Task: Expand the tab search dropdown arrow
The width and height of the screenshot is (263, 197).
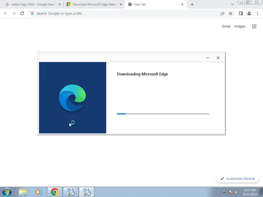Action: [232, 5]
